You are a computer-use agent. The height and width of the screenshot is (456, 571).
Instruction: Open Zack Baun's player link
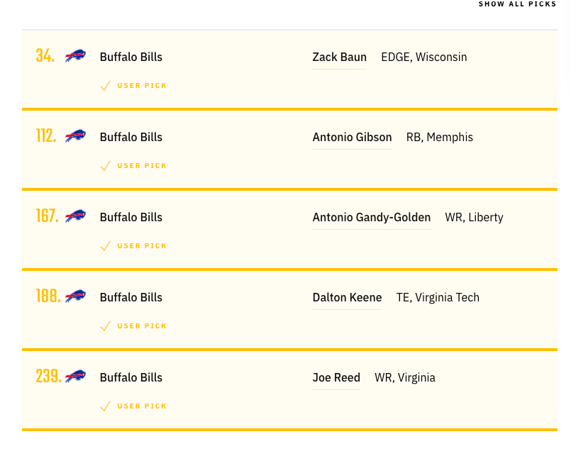339,57
